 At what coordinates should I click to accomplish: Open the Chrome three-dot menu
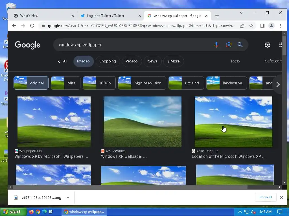click(x=281, y=26)
